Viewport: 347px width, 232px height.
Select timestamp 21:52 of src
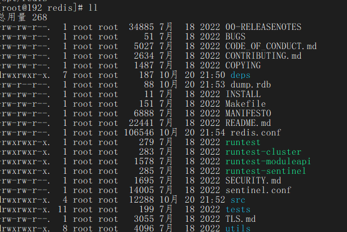tap(212, 200)
